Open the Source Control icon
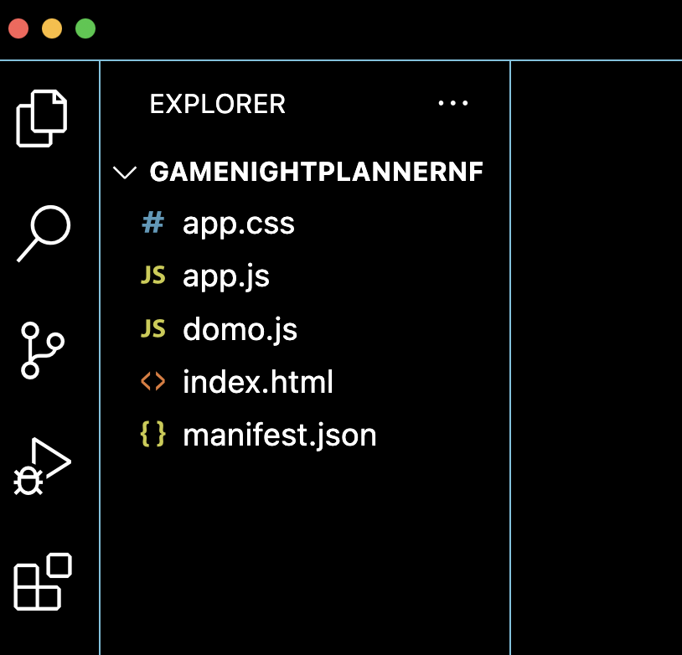This screenshot has width=682, height=655. pos(42,350)
